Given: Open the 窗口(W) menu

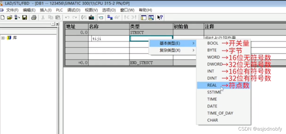Looking at the screenshot, I should tap(127, 10).
